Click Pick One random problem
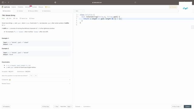 [x=46, y=107]
